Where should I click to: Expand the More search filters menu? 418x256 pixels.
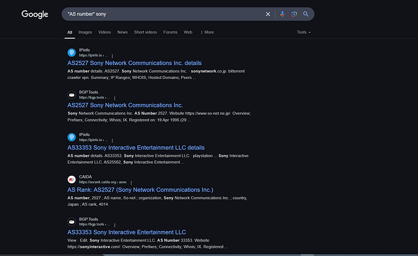(207, 33)
